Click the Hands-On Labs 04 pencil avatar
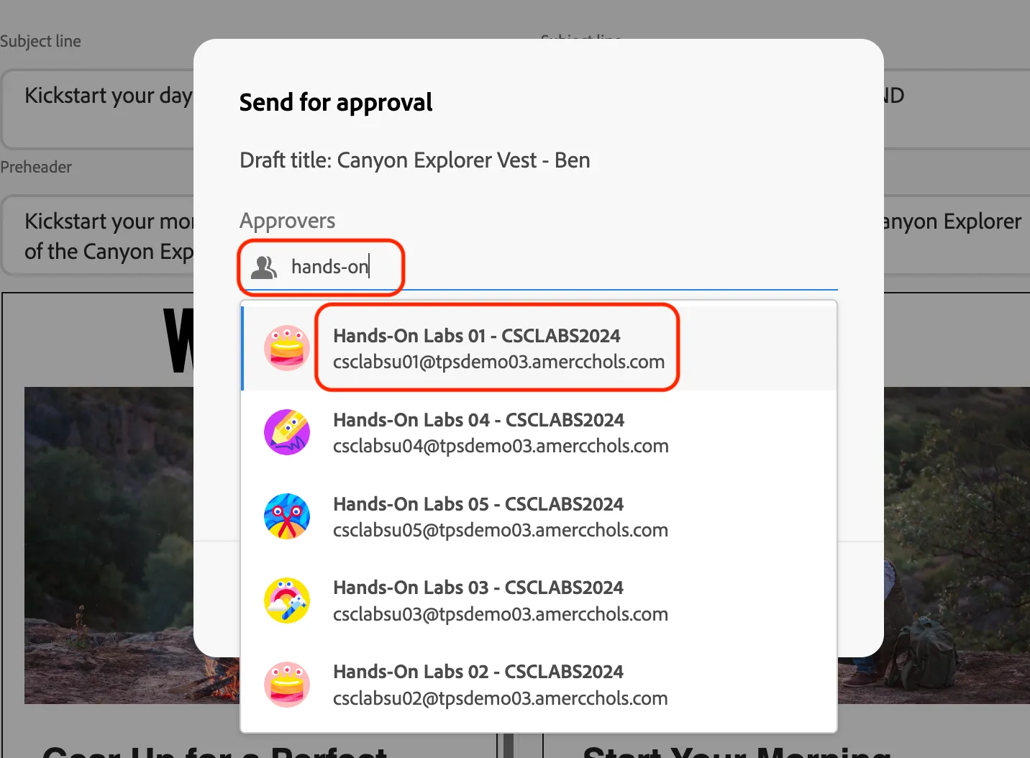 (x=287, y=432)
